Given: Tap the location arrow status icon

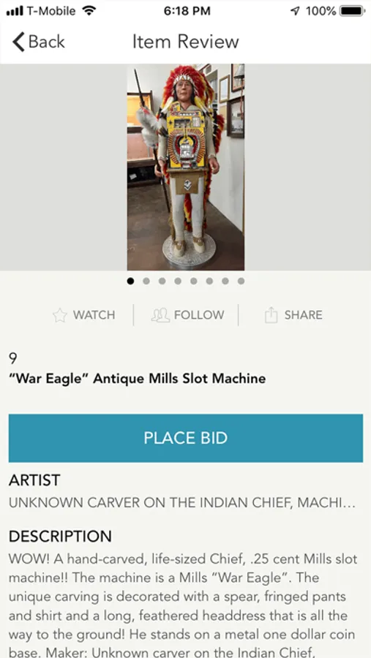Looking at the screenshot, I should [296, 11].
